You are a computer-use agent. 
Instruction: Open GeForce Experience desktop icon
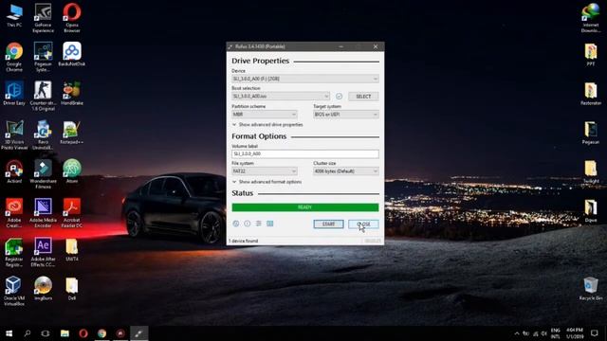click(x=43, y=18)
